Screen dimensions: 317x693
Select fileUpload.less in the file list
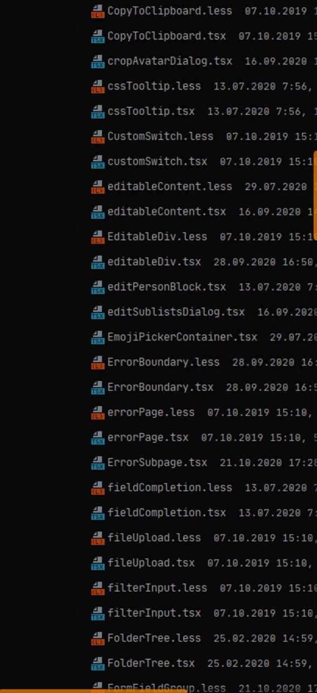coord(154,537)
